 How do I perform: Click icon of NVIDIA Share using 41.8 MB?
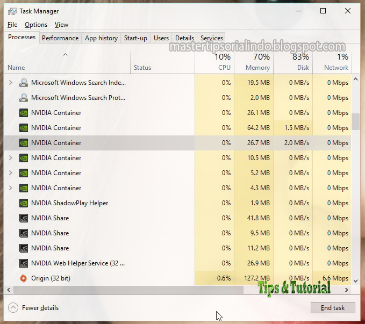point(24,218)
